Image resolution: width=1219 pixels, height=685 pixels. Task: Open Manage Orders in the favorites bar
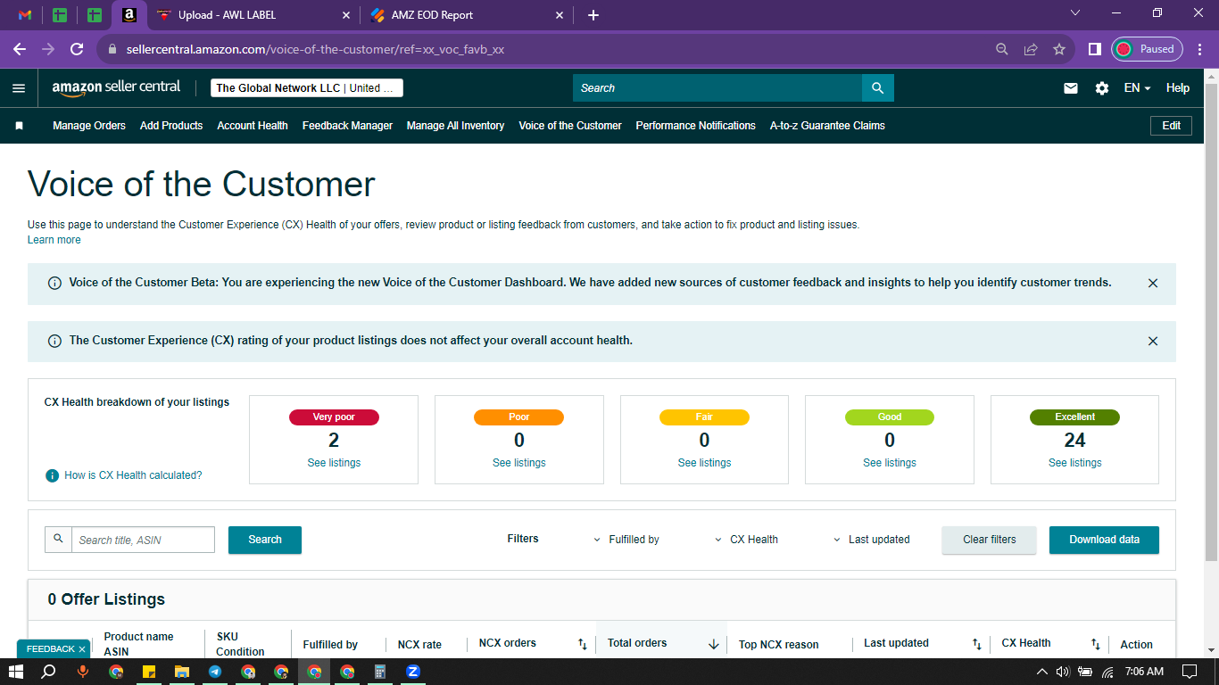click(89, 126)
